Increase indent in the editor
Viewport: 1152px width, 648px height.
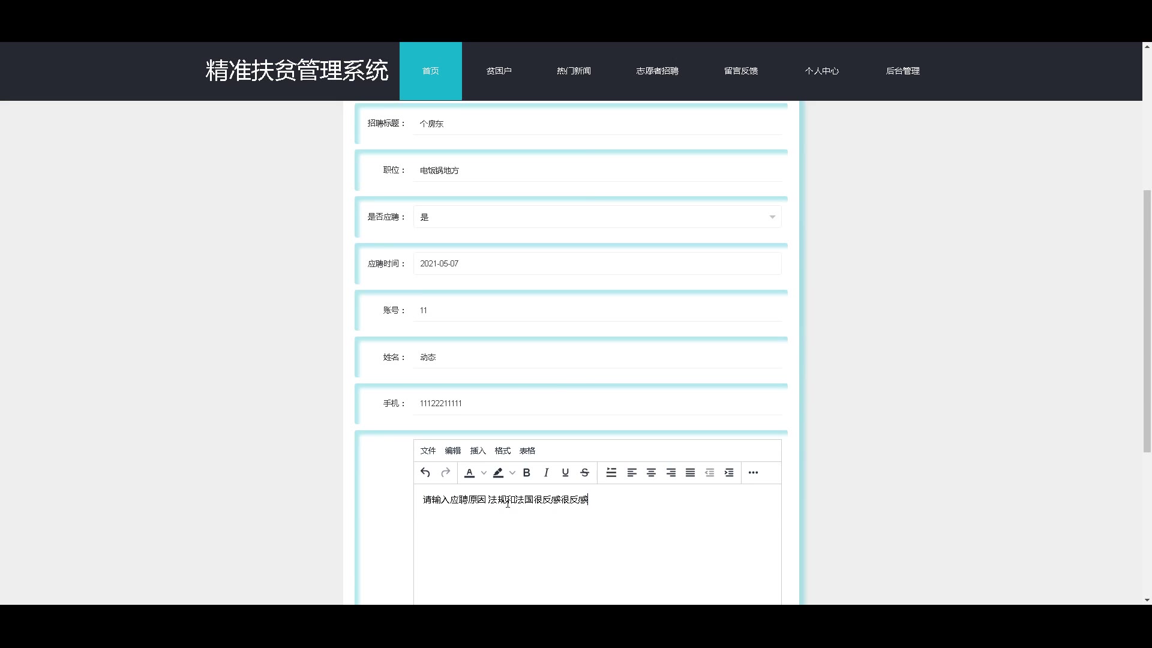pos(729,473)
